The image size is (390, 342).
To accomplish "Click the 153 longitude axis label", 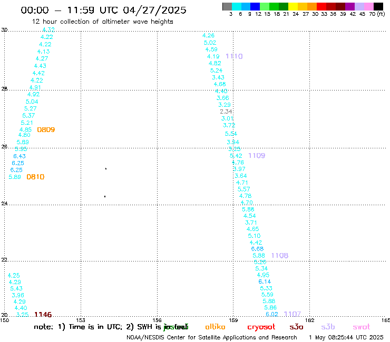I will pyautogui.click(x=81, y=320).
